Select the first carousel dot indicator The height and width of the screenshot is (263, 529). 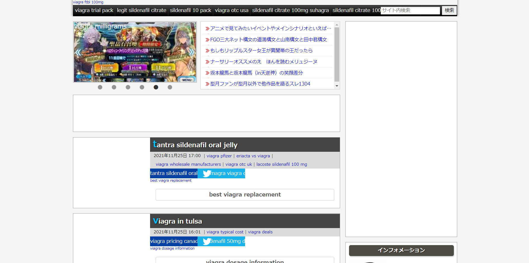click(100, 87)
